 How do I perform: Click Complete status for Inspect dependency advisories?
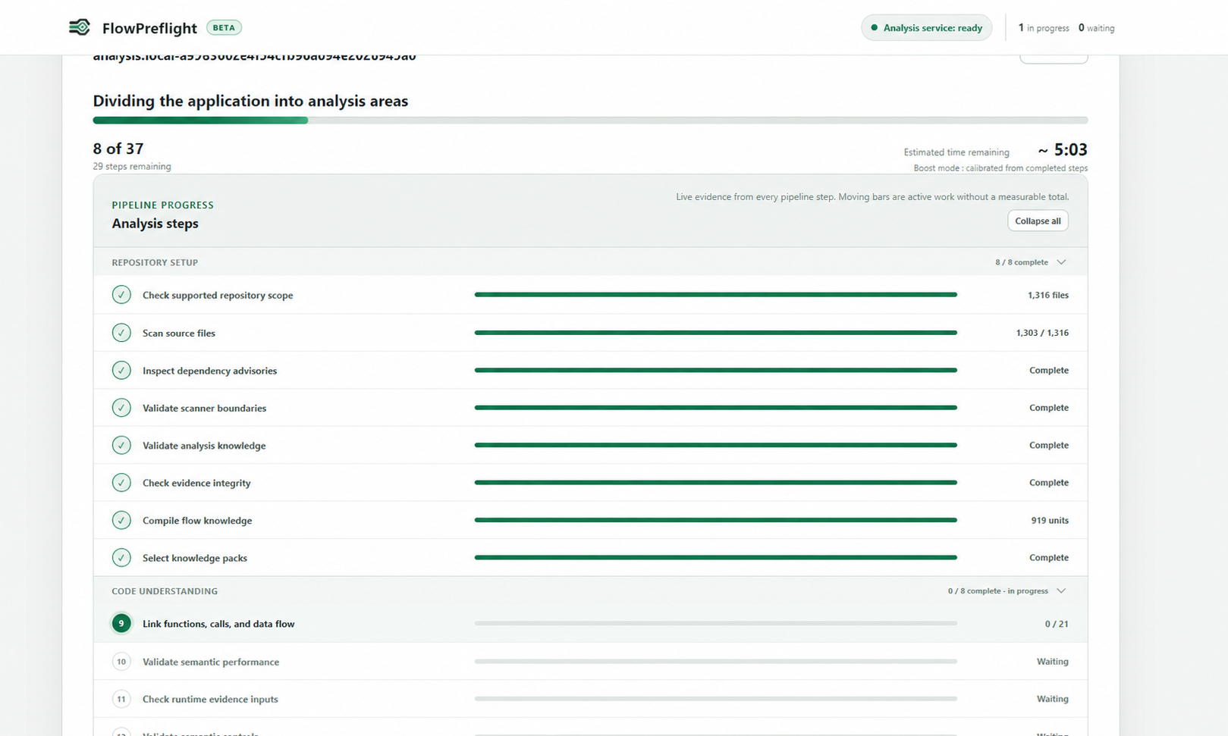1049,370
